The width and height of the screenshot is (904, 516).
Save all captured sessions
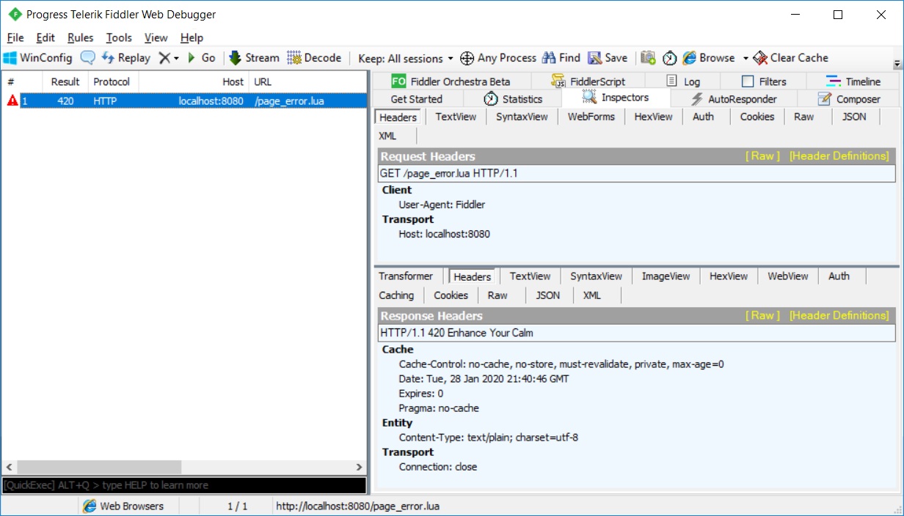(x=608, y=57)
